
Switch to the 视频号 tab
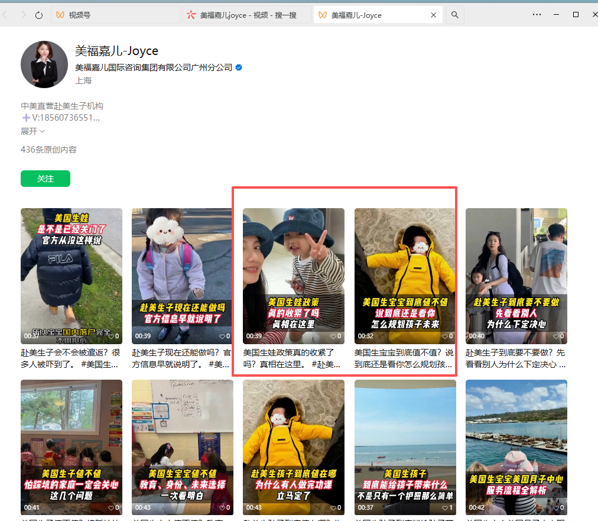(x=116, y=15)
